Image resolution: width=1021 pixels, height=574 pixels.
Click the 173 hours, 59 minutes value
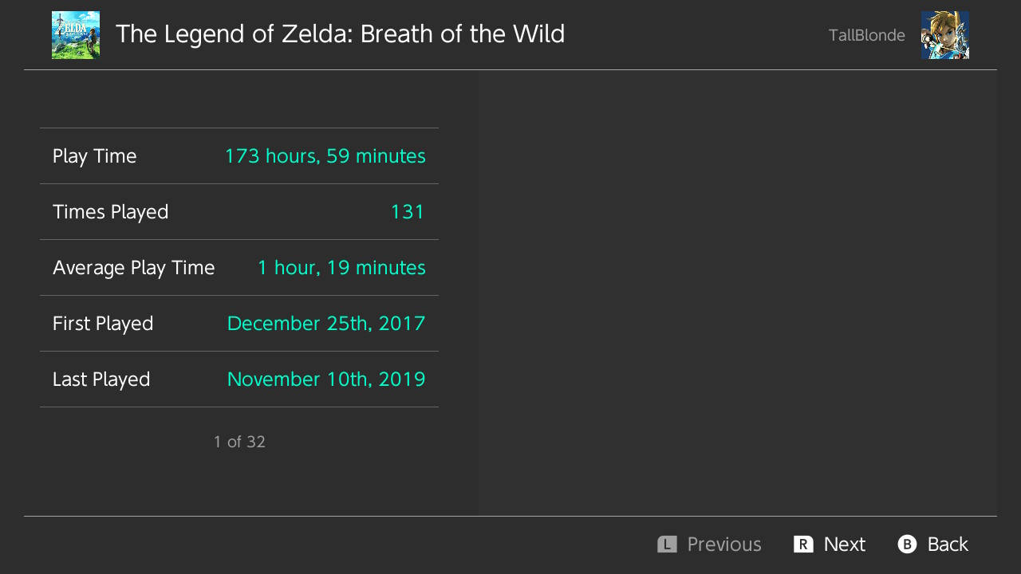(325, 156)
